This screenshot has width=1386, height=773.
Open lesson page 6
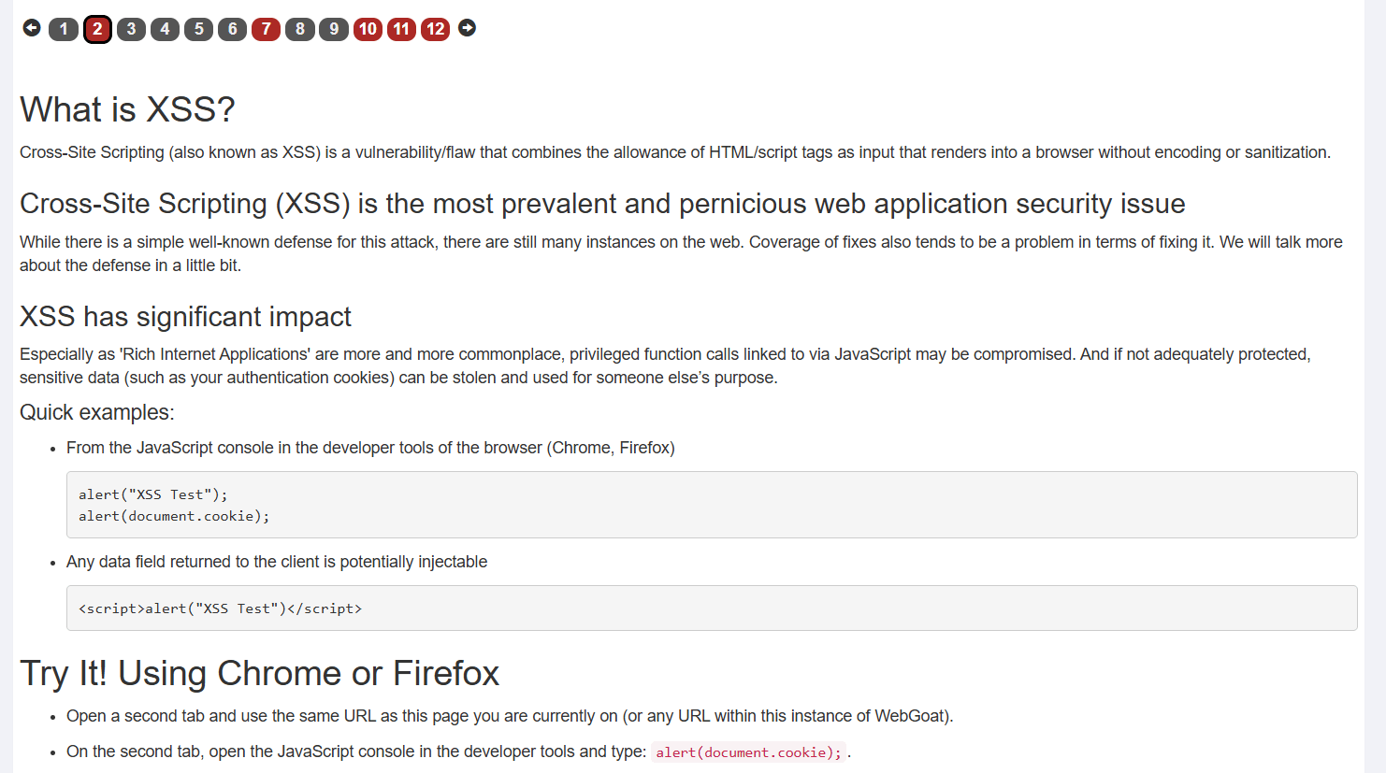coord(232,29)
